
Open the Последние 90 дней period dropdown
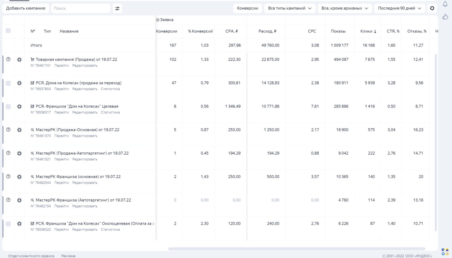point(399,8)
